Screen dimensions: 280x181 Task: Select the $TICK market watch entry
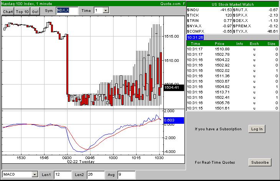click(209, 15)
